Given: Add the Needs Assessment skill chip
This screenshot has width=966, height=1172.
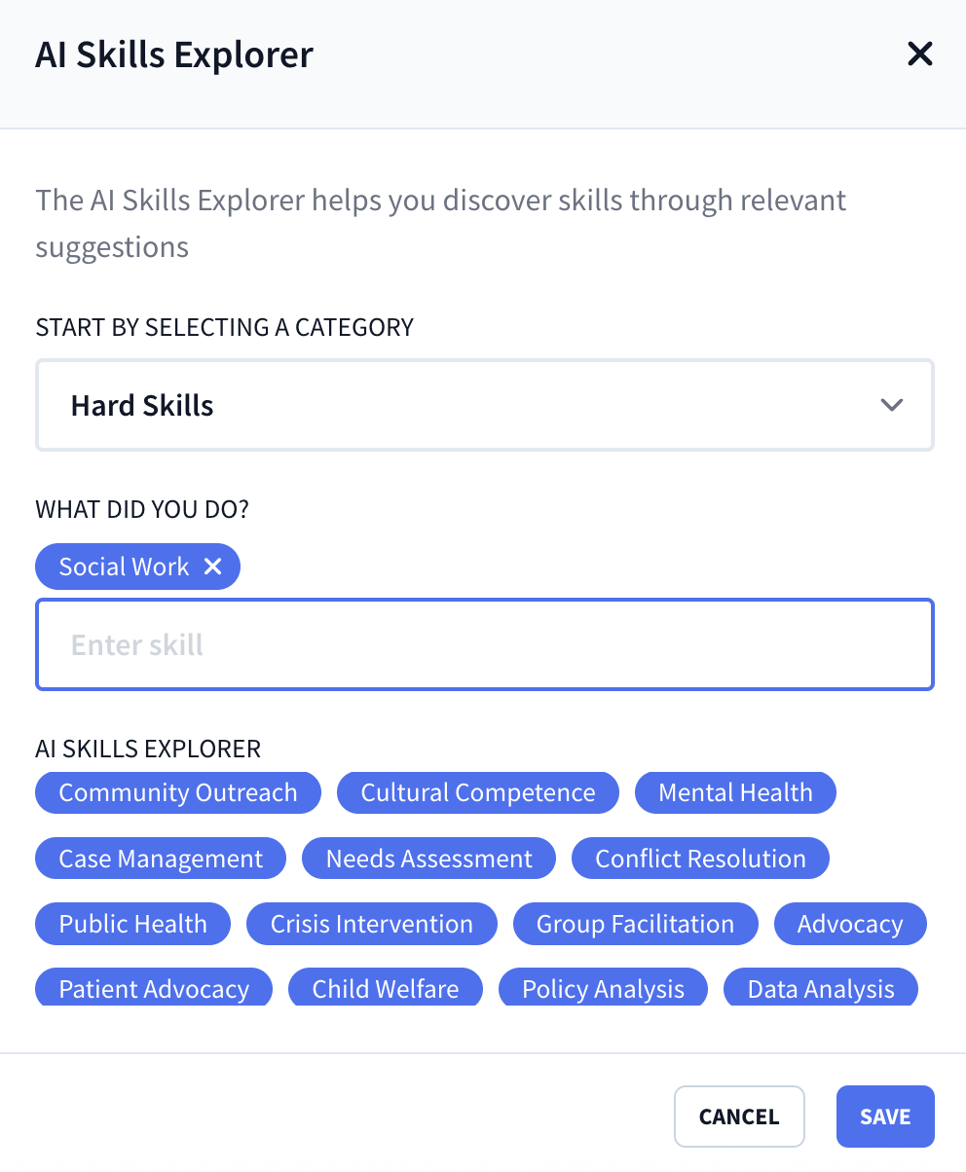Looking at the screenshot, I should 428,858.
